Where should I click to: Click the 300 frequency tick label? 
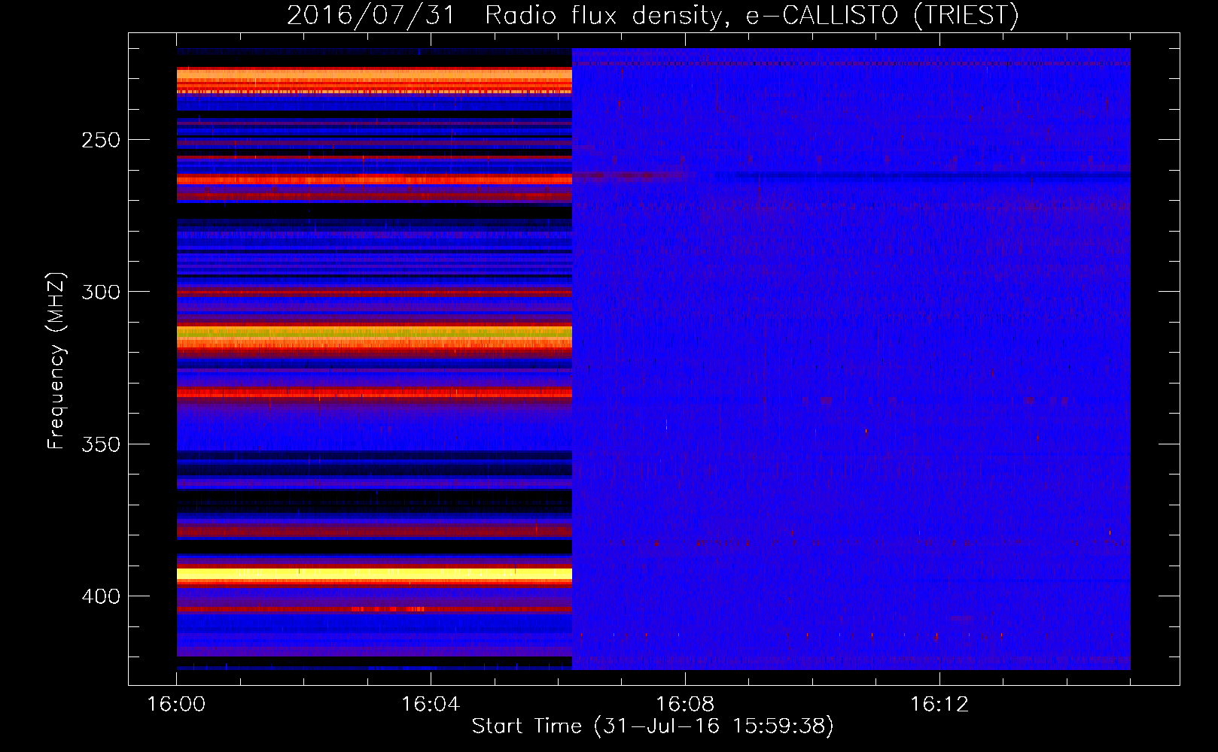coord(101,292)
